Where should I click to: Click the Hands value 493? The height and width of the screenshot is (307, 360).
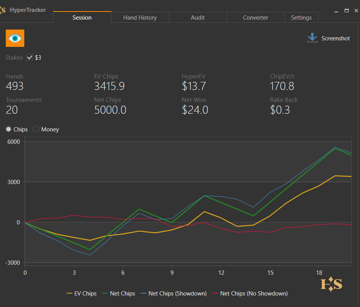pos(15,86)
